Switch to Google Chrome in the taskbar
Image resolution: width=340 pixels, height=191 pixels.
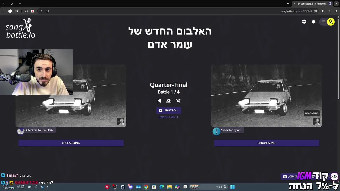pyautogui.click(x=146, y=187)
